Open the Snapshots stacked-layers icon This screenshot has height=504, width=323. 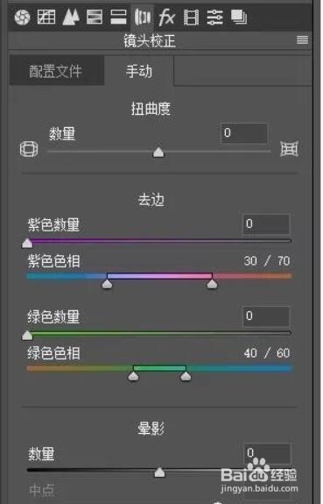click(239, 17)
